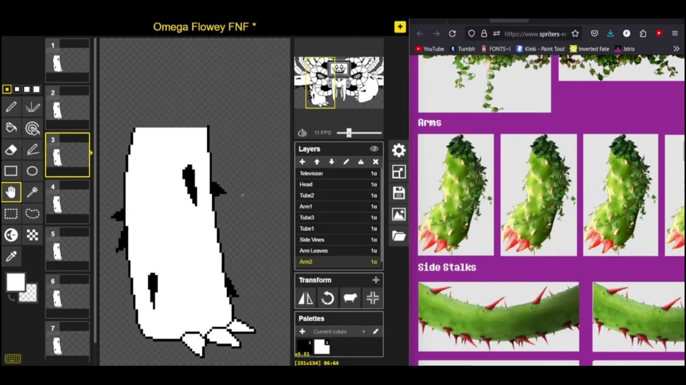Viewport: 686px width, 385px height.
Task: Select the Color Picker eyedropper tool
Action: click(x=11, y=256)
